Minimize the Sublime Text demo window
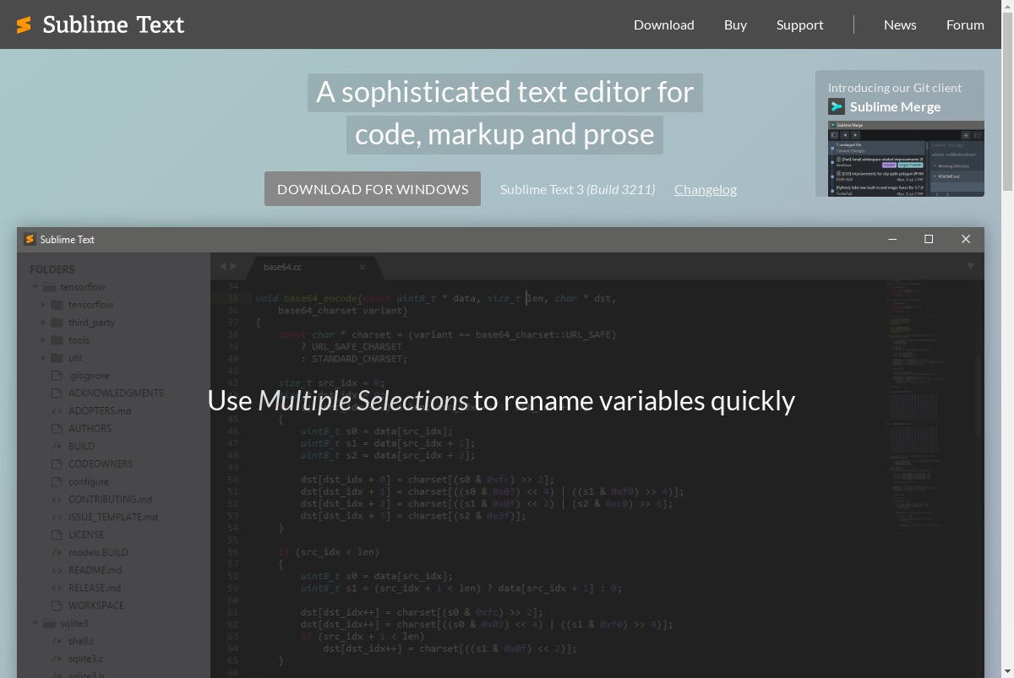1014x678 pixels. coord(892,239)
